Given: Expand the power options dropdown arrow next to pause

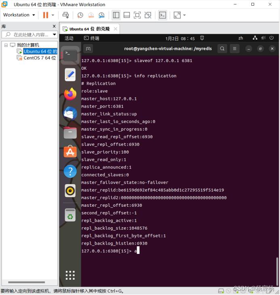Looking at the screenshot, I should [x=53, y=15].
